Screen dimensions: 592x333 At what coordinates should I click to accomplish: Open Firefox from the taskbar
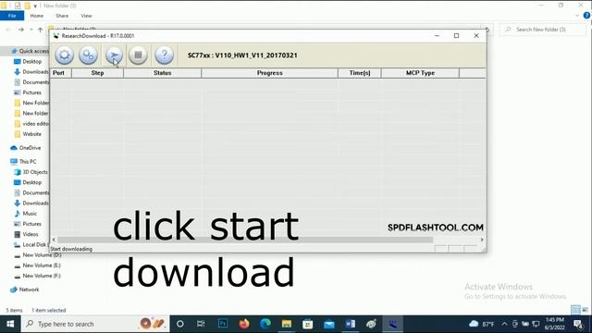coord(244,324)
